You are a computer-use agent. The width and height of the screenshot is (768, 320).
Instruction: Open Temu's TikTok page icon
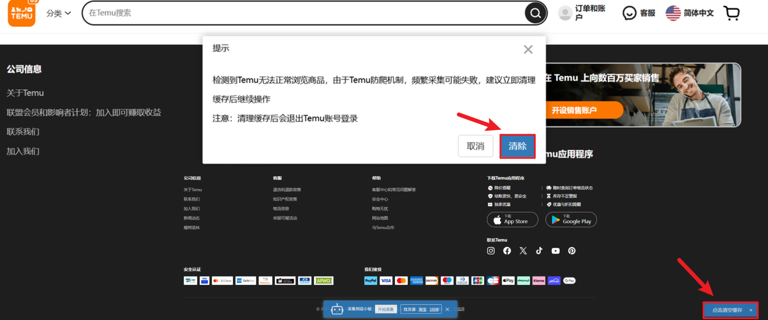tap(539, 251)
